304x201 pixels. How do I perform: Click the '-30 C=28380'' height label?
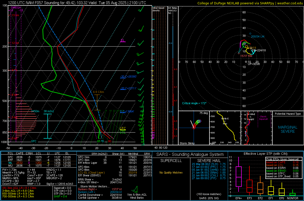pos(128,76)
